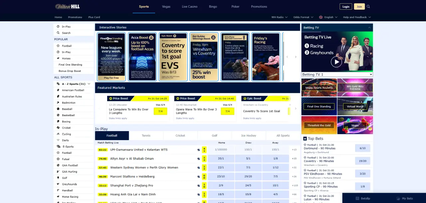Click the Greyhounds sport icon
Image resolution: width=426 pixels, height=203 pixels.
coord(58,184)
